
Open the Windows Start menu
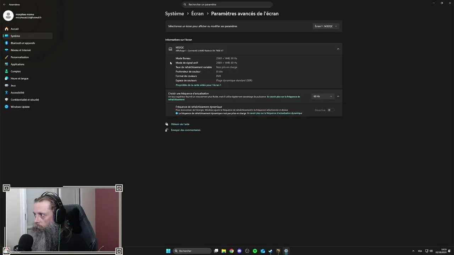(168, 251)
